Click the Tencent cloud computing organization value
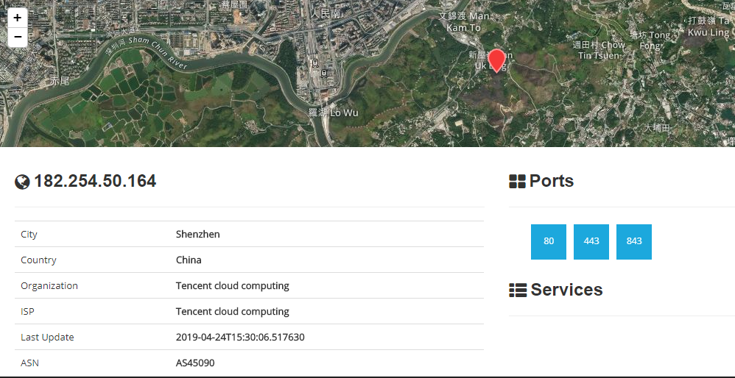Viewport: 735px width, 378px height. tap(233, 285)
